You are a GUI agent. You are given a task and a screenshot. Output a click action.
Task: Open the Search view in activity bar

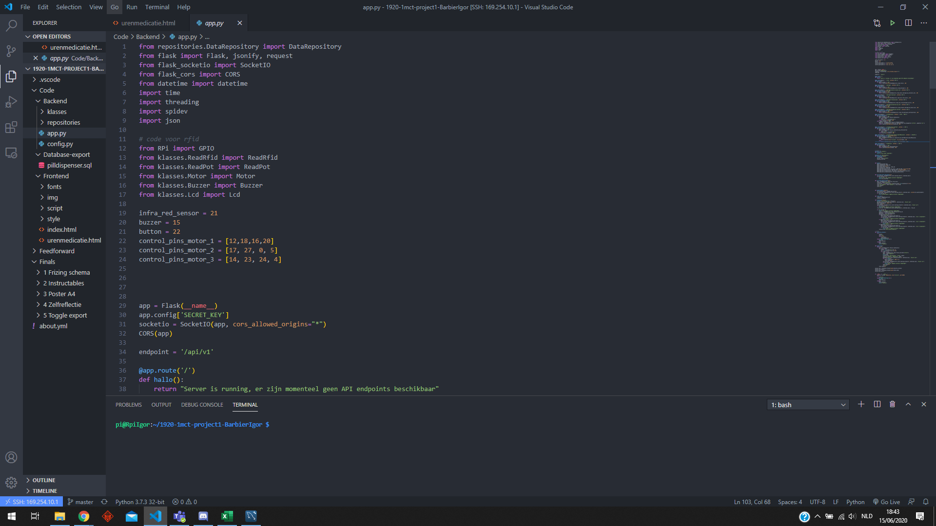coord(11,25)
